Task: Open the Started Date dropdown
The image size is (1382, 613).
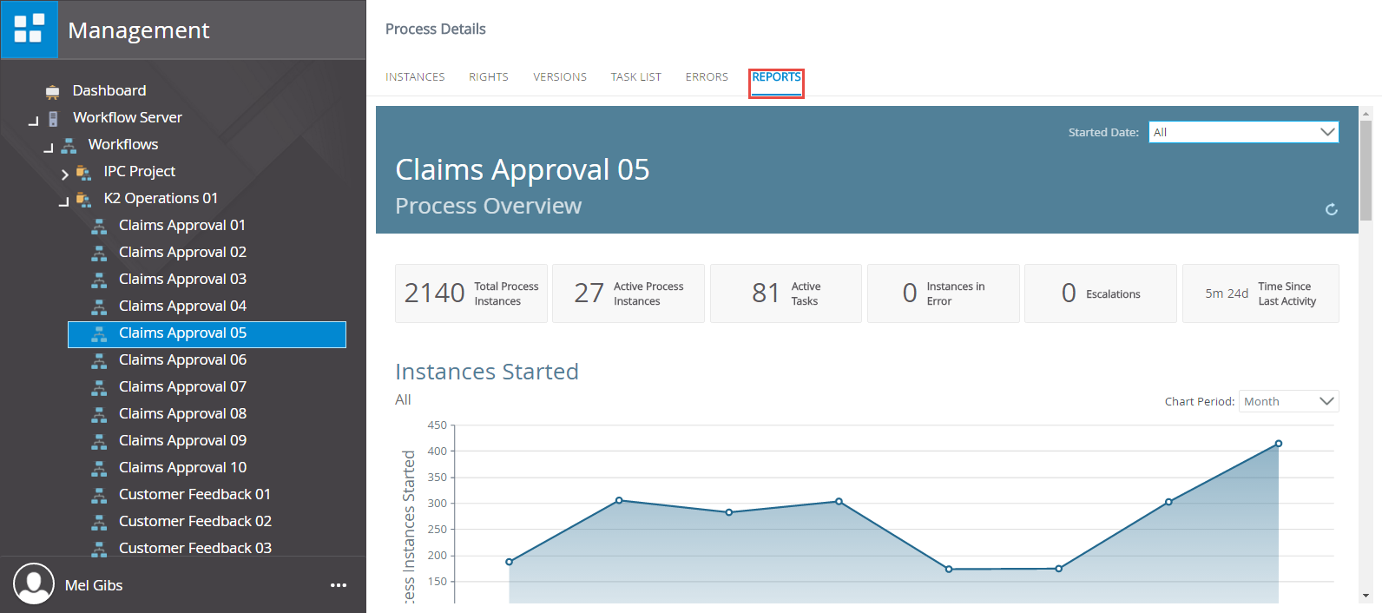Action: click(x=1243, y=132)
